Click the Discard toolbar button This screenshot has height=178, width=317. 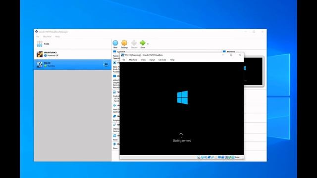pos(134,44)
